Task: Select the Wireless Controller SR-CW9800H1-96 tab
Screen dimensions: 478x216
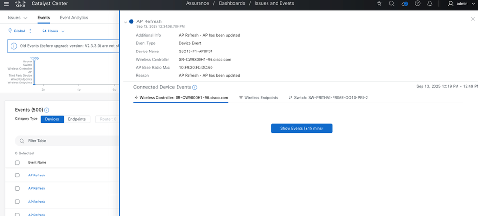Action: pos(181,98)
